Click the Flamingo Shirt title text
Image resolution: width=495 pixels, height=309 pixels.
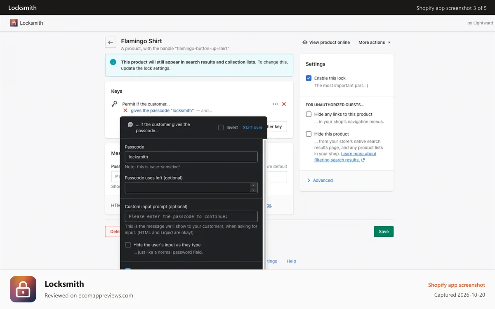[141, 41]
